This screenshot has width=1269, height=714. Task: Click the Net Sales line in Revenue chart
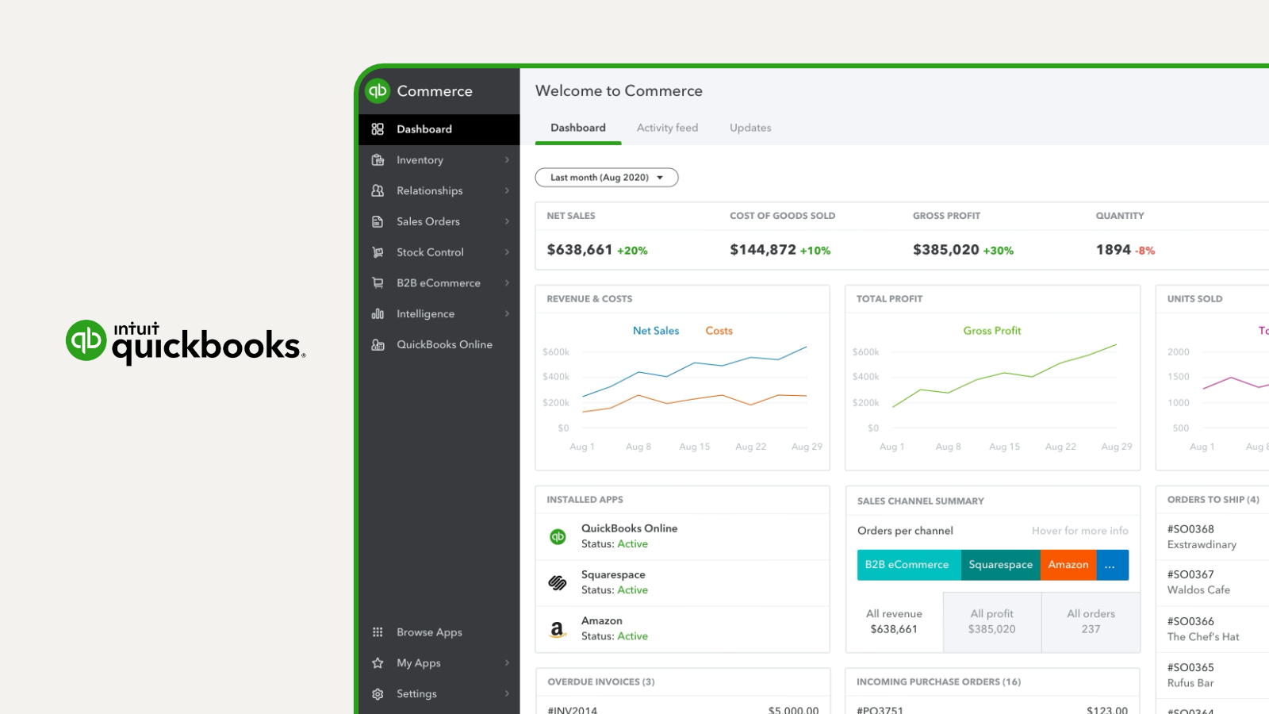(695, 363)
